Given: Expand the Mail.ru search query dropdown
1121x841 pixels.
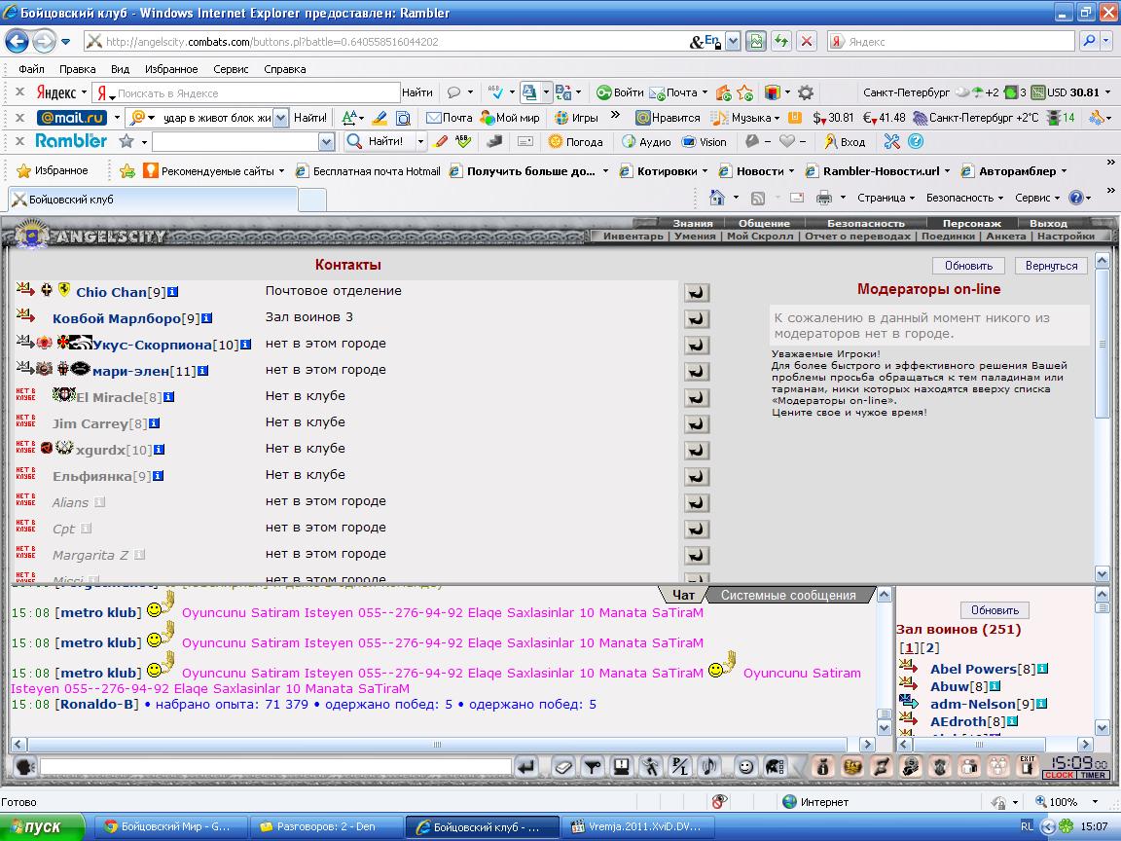Looking at the screenshot, I should [x=281, y=117].
